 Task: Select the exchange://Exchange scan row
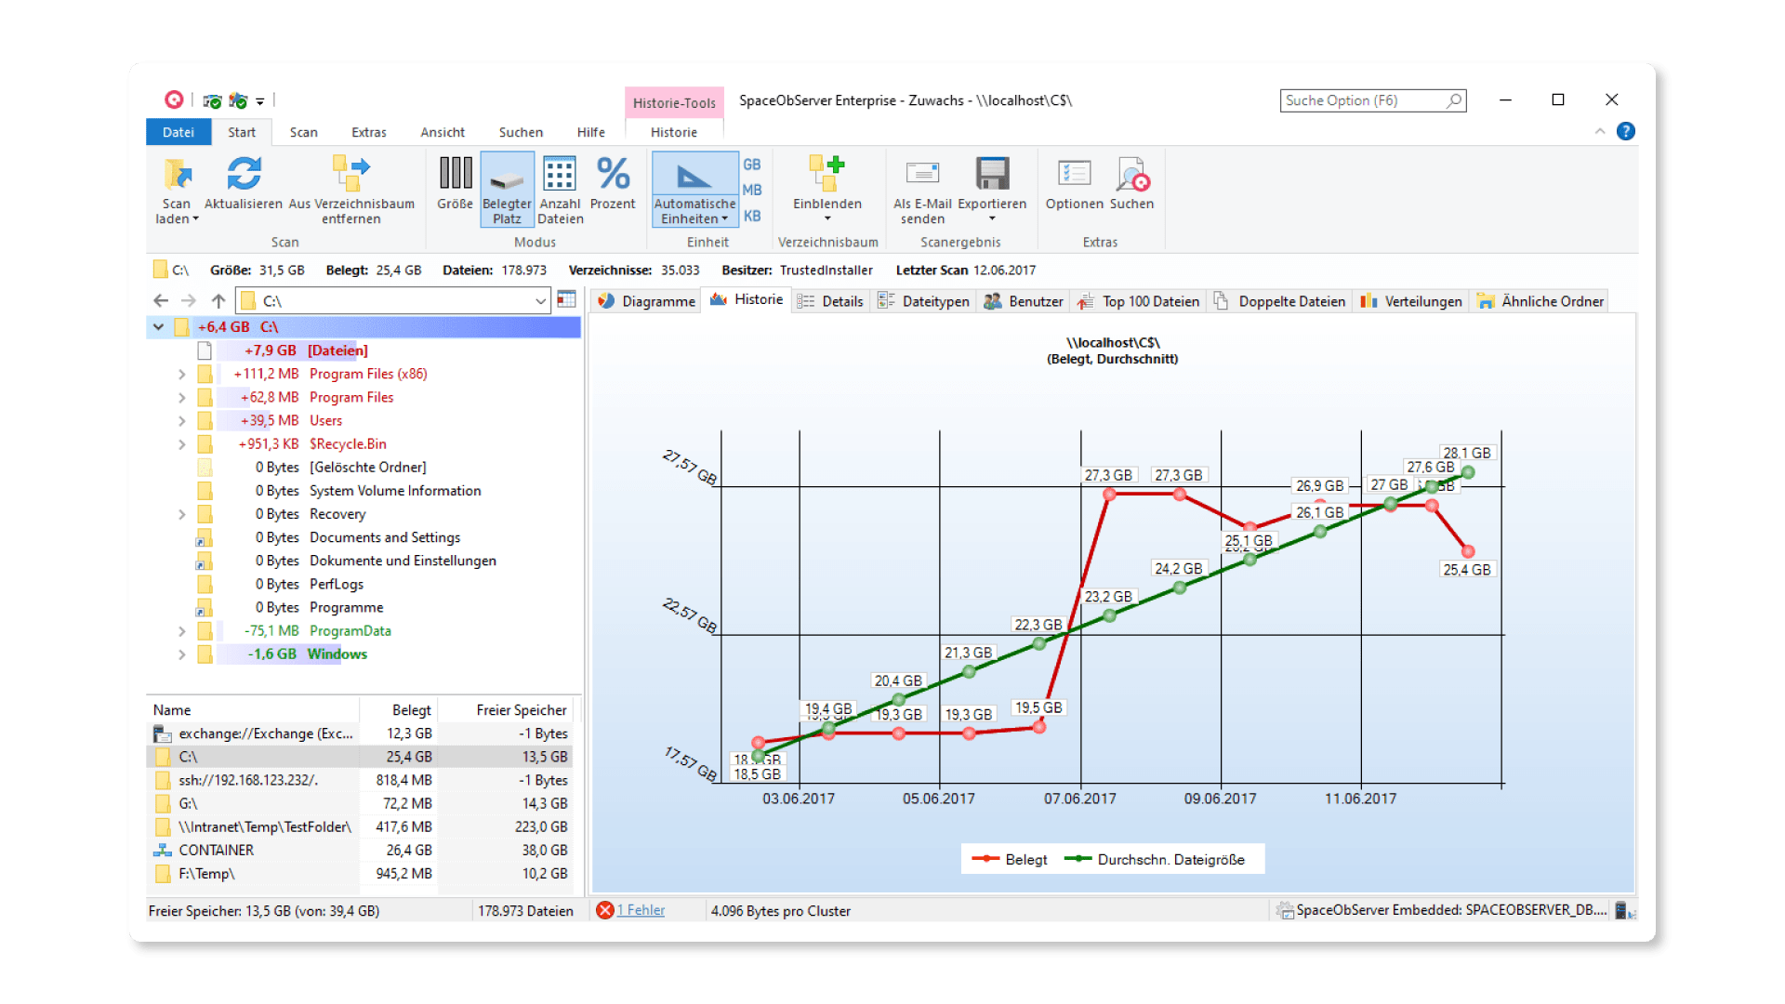(361, 733)
